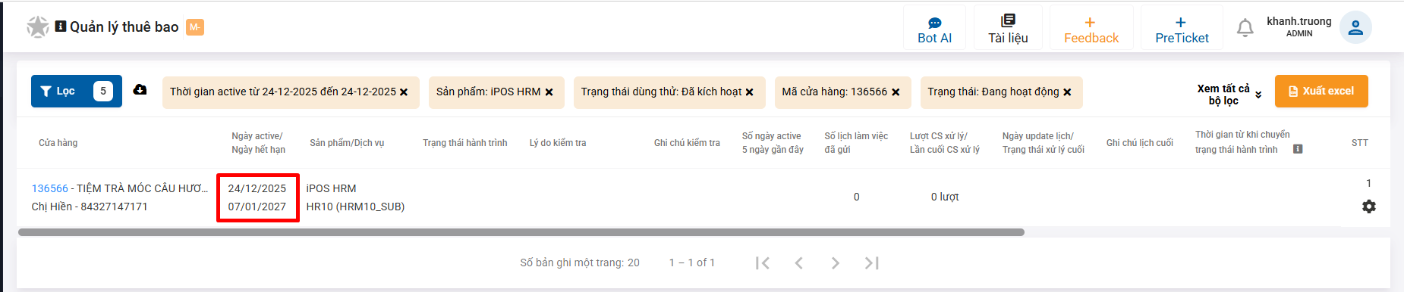Image resolution: width=1404 pixels, height=292 pixels.
Task: Click the star logo icon
Action: [x=37, y=27]
